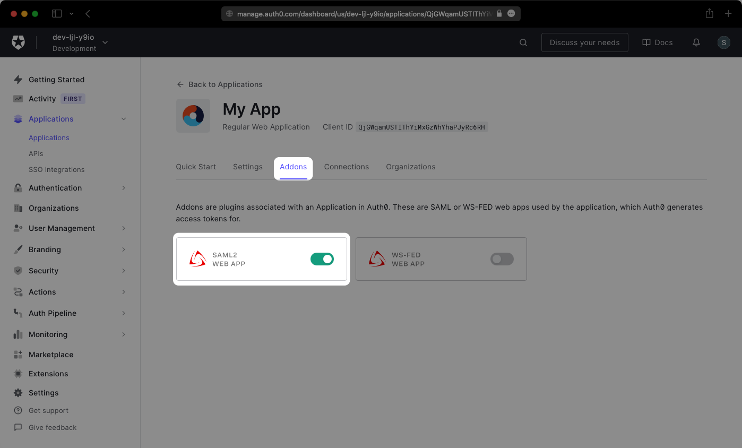The image size is (742, 448).
Task: Switch to the Connections tab
Action: (x=346, y=166)
